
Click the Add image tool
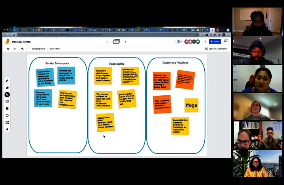click(7, 108)
